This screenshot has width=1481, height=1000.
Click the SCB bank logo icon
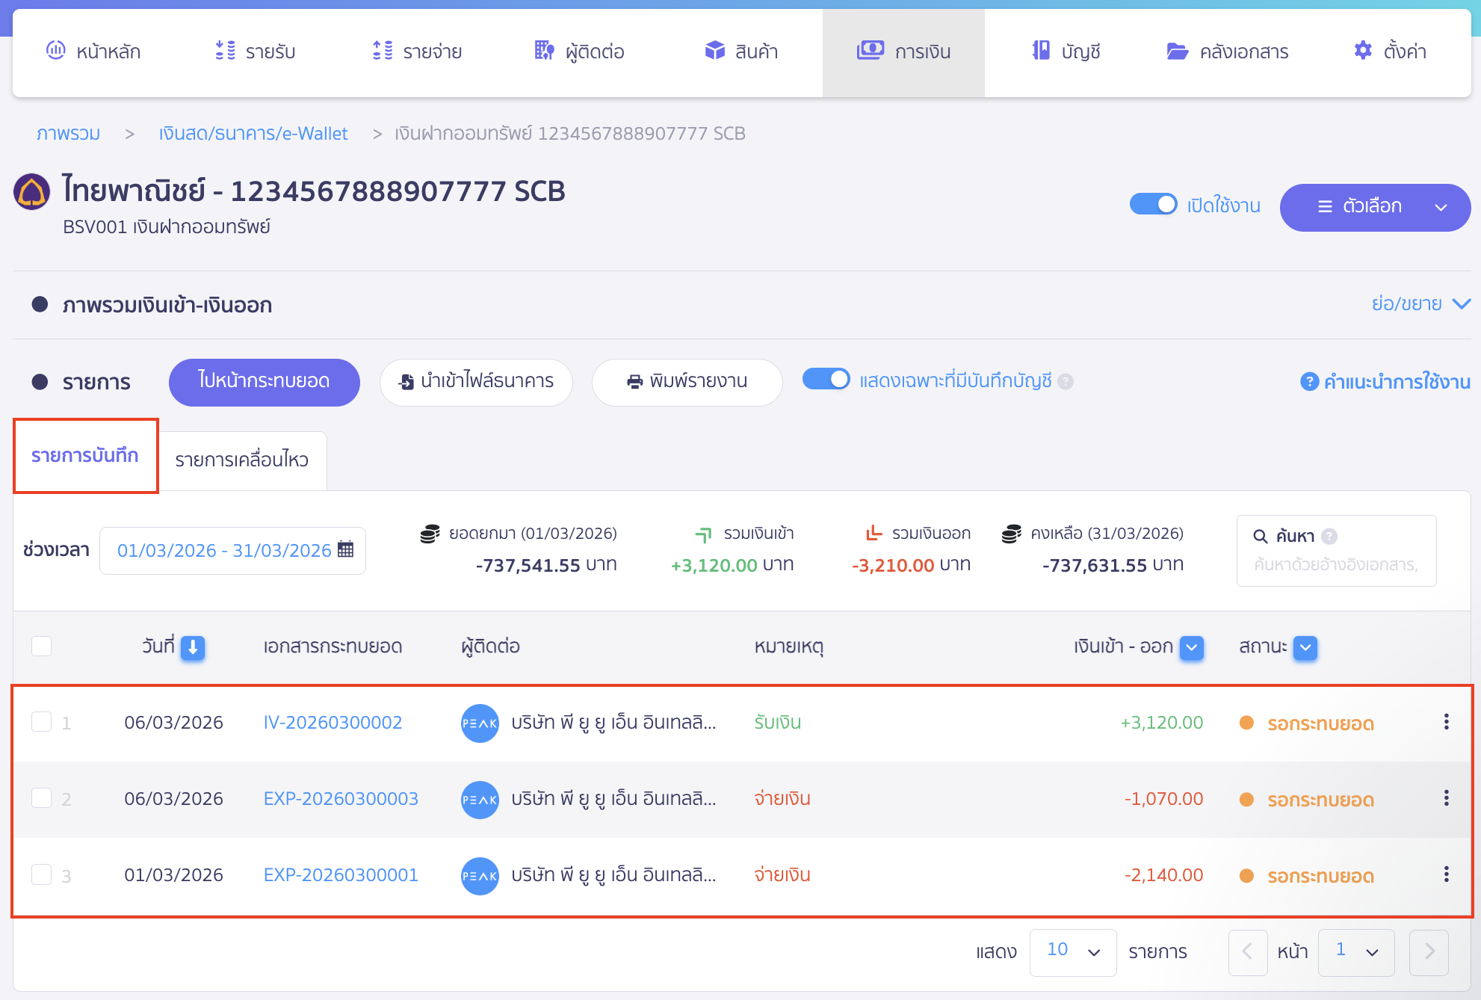click(32, 192)
